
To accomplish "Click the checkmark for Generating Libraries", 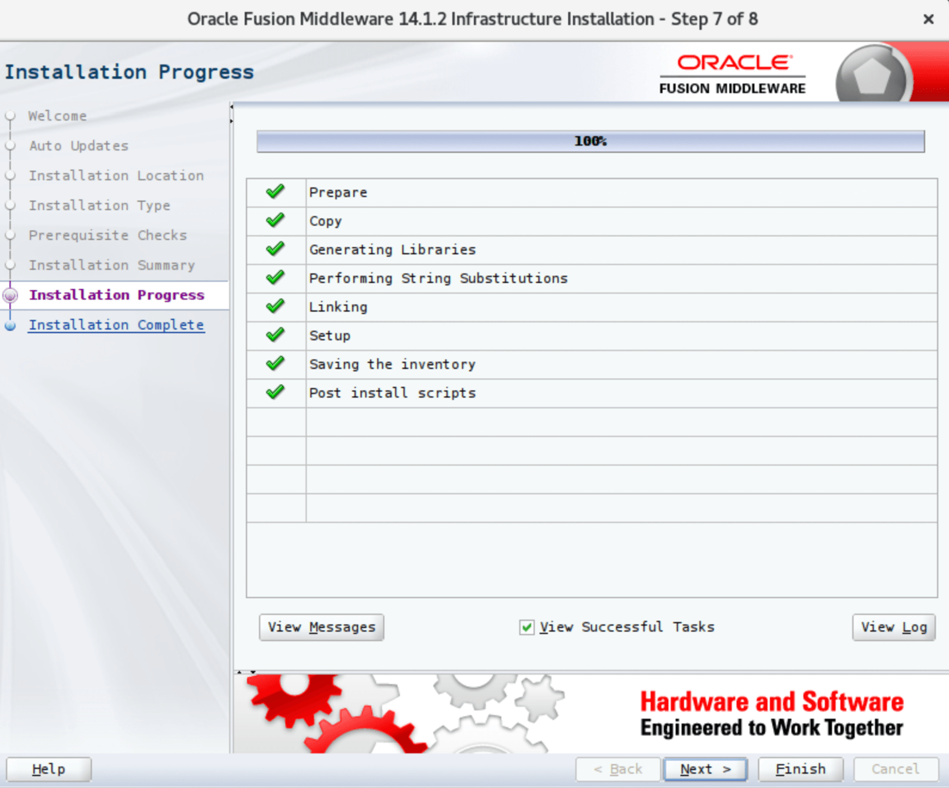I will point(275,249).
